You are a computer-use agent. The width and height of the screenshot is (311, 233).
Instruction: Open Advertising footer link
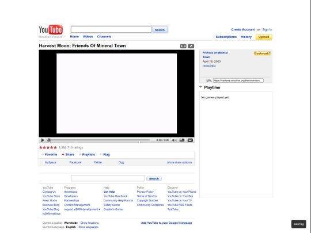click(x=71, y=192)
